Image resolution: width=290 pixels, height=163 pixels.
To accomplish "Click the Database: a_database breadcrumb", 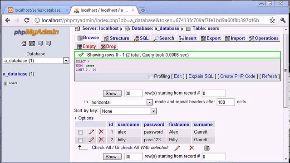I will (x=155, y=29).
